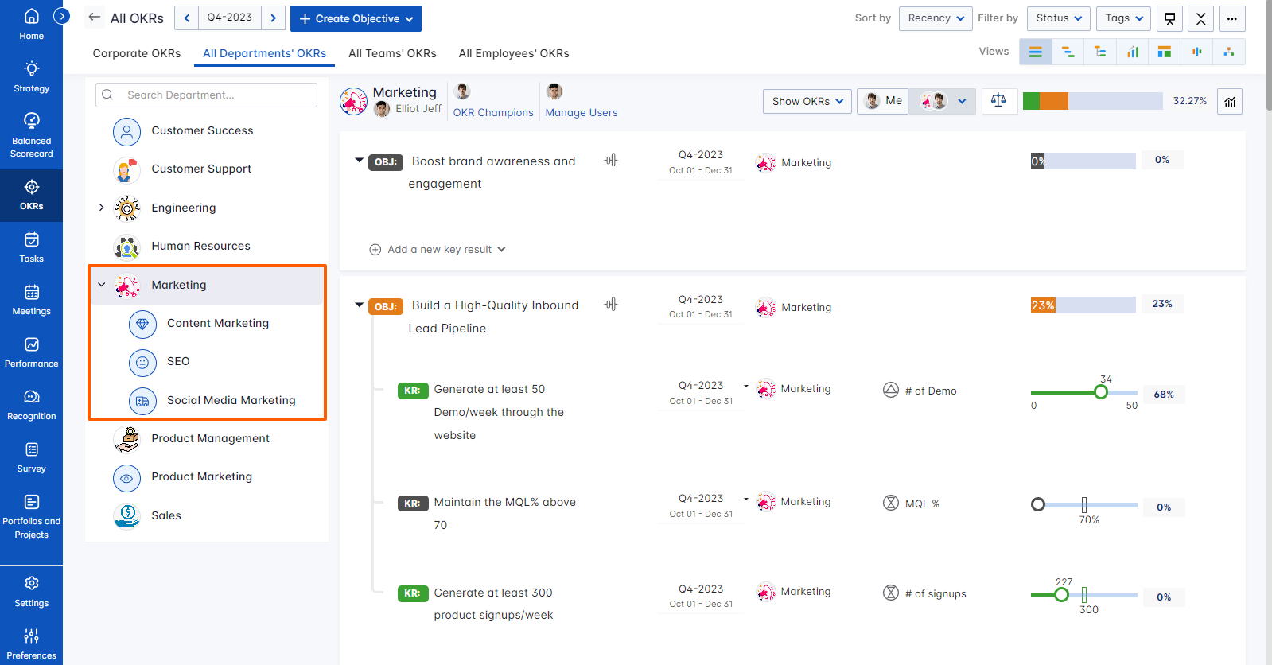The image size is (1272, 665).
Task: Go to previous quarter
Action: pos(187,17)
